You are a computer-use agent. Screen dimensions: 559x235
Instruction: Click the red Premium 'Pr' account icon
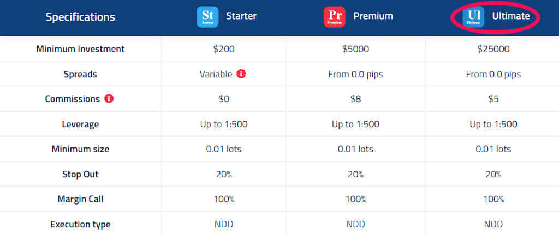tap(335, 17)
